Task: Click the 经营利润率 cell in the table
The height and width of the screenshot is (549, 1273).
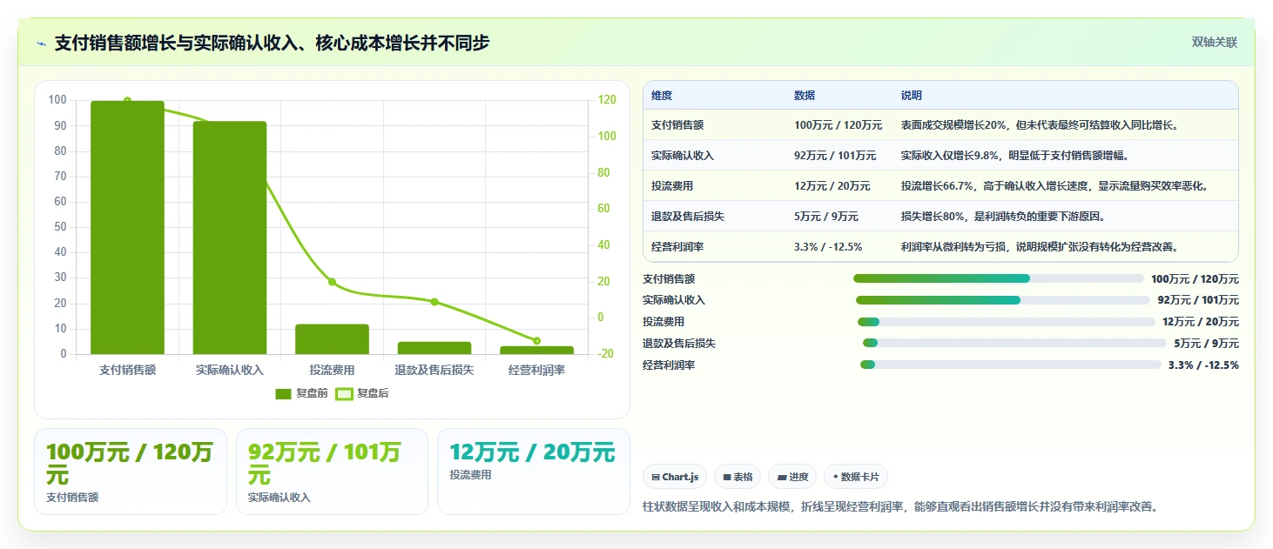Action: coord(677,247)
